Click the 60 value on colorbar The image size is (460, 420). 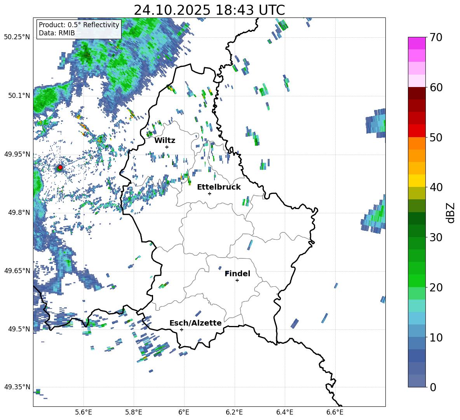coord(436,87)
